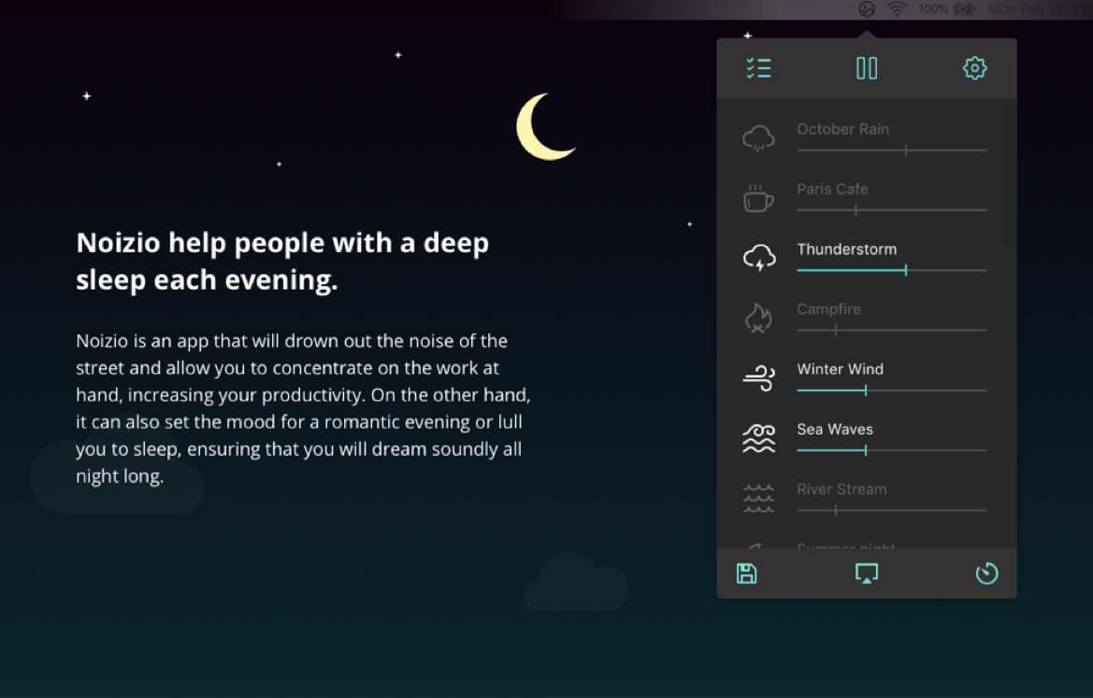The image size is (1093, 698).
Task: Open the AirPlay output icon
Action: pos(867,574)
